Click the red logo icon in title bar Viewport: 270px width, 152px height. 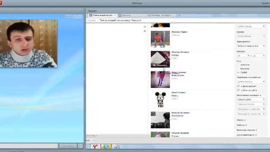1,3
